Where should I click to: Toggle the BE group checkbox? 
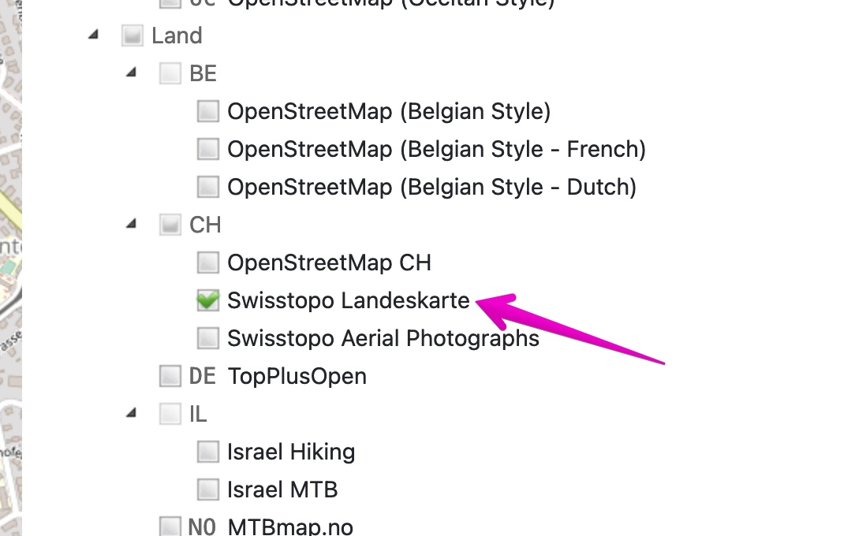coord(170,73)
